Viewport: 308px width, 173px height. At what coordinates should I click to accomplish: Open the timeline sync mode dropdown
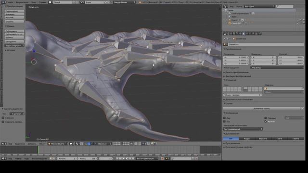tap(146, 159)
